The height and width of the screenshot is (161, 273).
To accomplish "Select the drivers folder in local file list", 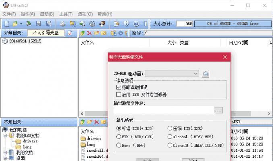I will [x=94, y=138].
